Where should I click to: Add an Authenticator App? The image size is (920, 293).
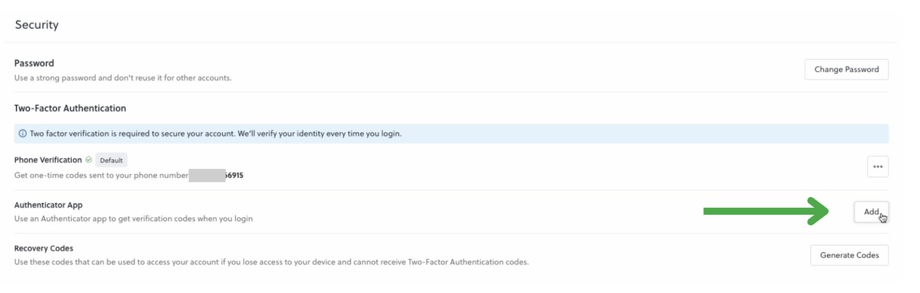871,212
